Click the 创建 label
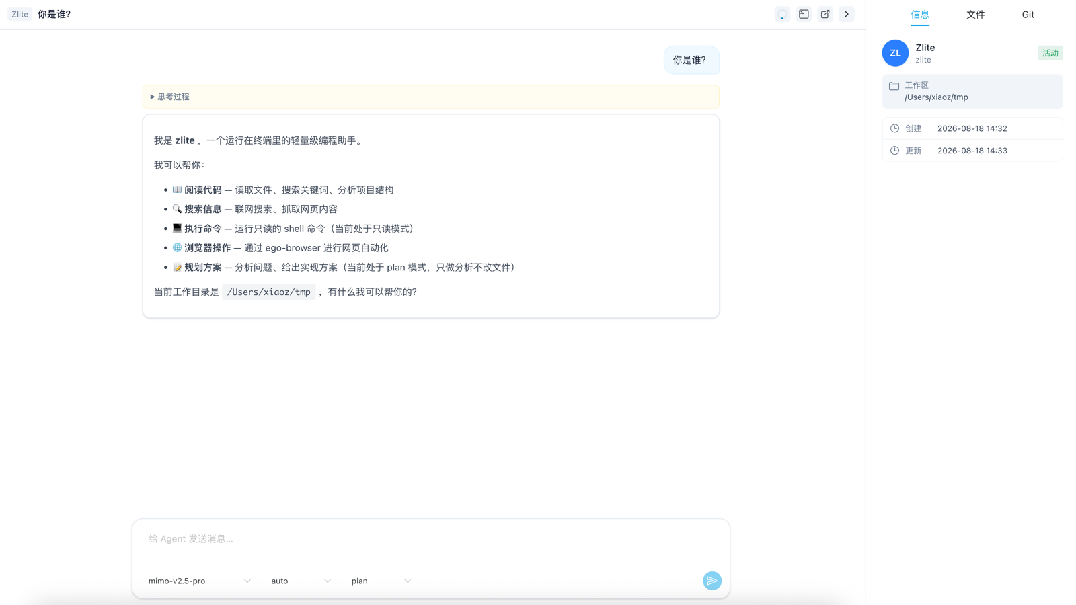This screenshot has height=605, width=1076. pyautogui.click(x=913, y=128)
